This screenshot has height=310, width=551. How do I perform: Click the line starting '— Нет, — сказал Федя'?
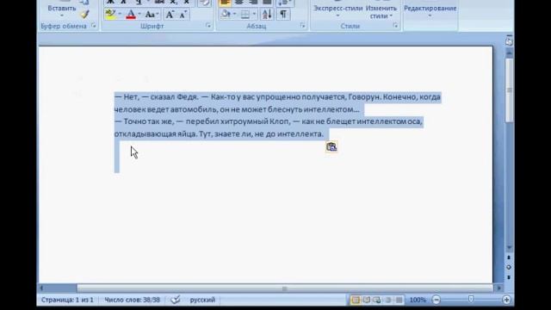click(x=277, y=97)
